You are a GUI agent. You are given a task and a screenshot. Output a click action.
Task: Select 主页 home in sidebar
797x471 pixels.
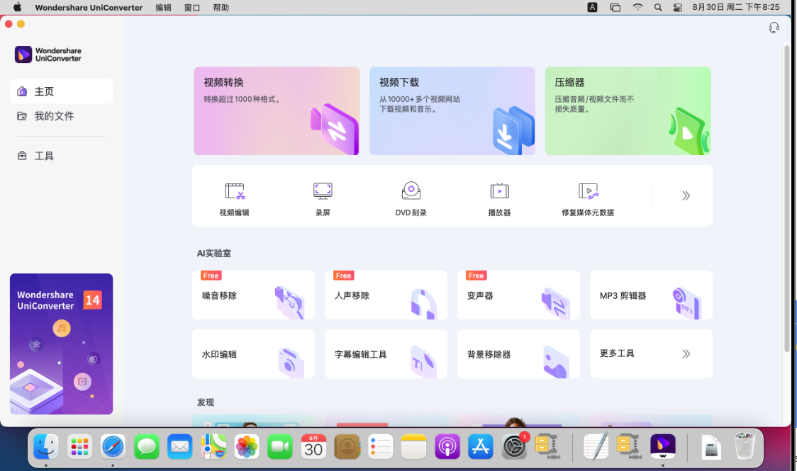click(x=61, y=91)
